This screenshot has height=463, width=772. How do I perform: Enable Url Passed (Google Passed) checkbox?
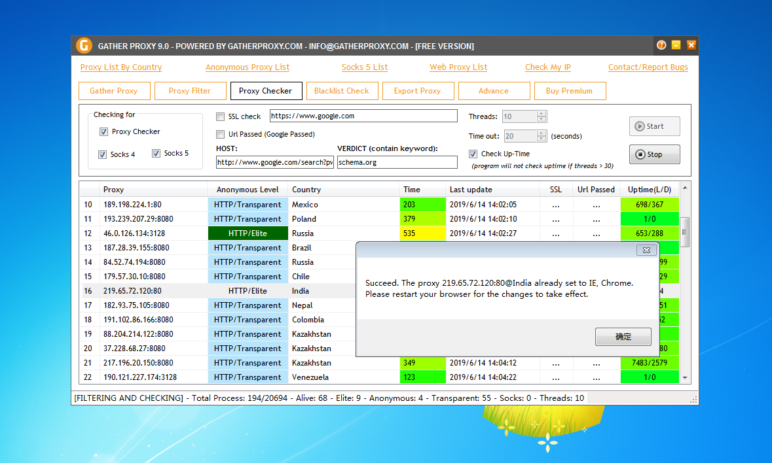221,134
